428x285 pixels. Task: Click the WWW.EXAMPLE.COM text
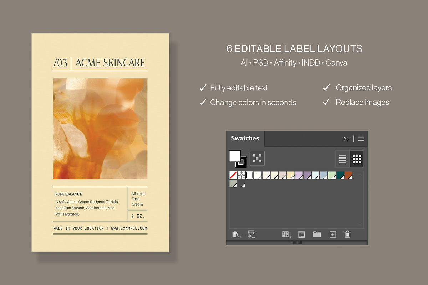pos(129,229)
